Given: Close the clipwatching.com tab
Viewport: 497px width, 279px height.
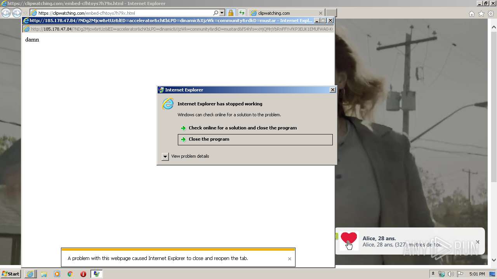Looking at the screenshot, I should point(321,13).
